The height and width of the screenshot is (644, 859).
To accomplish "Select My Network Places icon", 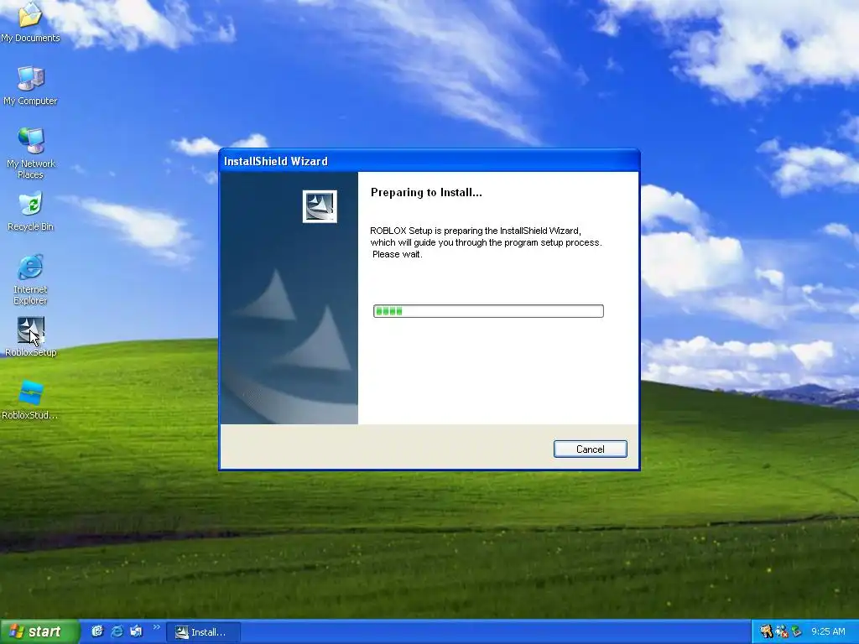I will (30, 153).
